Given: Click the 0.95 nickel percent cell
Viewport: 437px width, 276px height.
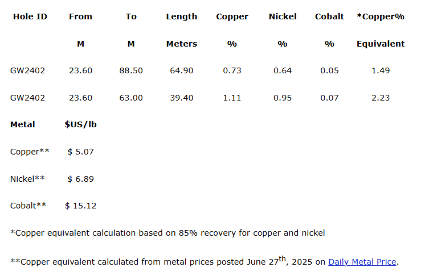Looking at the screenshot, I should click(x=282, y=98).
